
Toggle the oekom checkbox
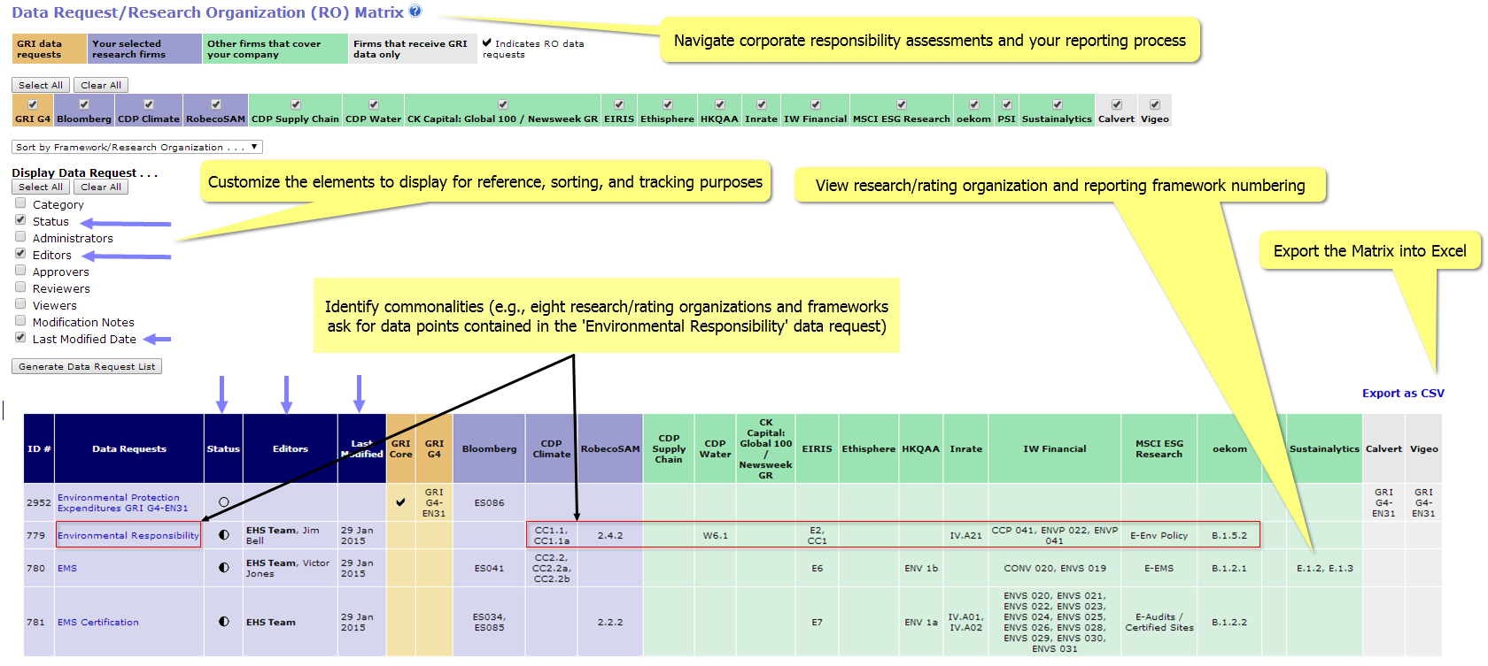[974, 104]
